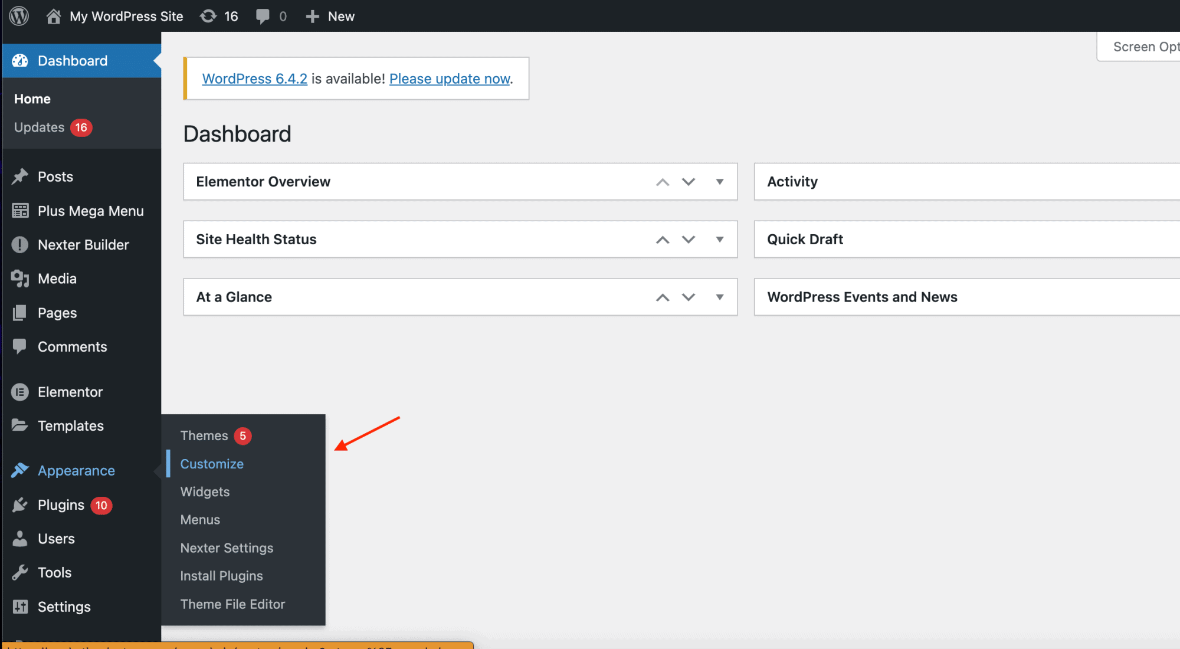This screenshot has height=649, width=1180.
Task: Click the Appearance paintbrush icon
Action: tap(20, 470)
